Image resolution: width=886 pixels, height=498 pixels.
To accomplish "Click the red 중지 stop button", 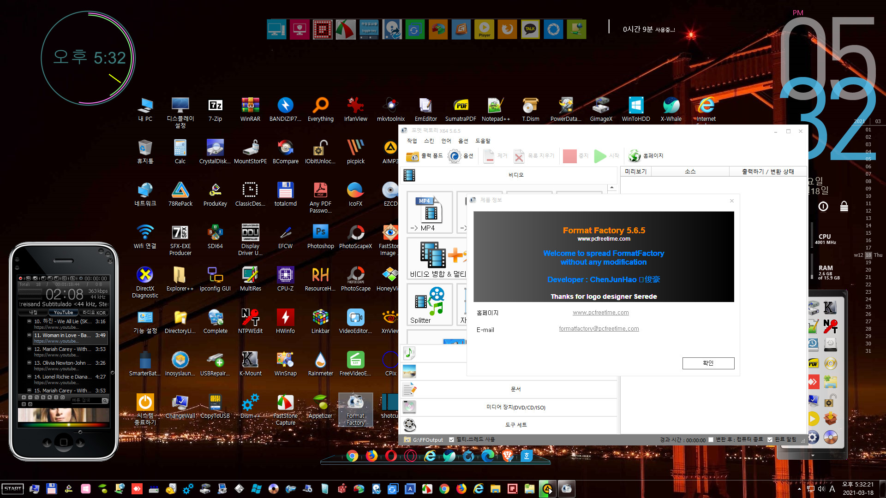I will pos(575,156).
